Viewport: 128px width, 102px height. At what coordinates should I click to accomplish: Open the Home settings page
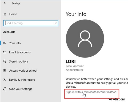(x=13, y=14)
